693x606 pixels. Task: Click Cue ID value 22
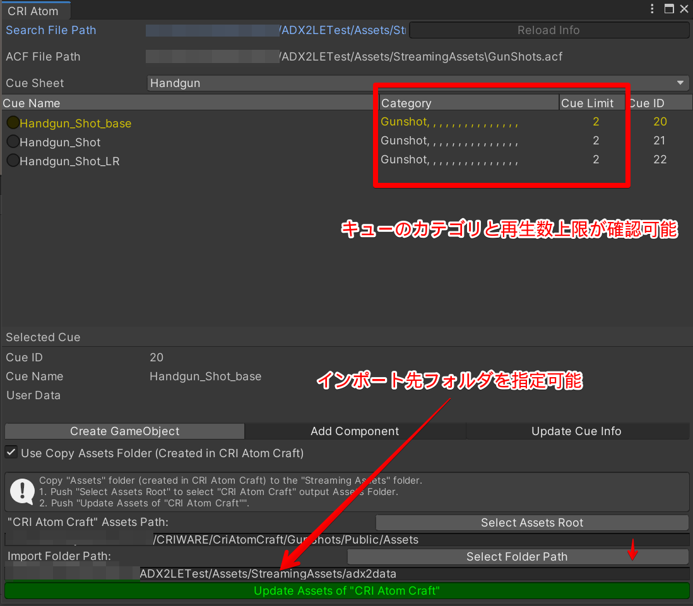(x=660, y=160)
